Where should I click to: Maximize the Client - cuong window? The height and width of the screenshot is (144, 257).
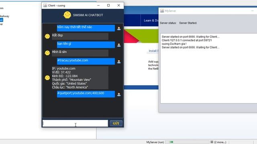(x=108, y=5)
